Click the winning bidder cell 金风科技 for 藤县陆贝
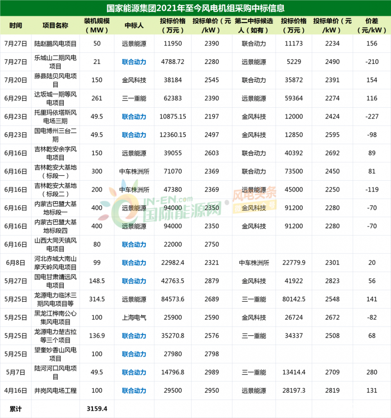Screen dimensions: 391x418 pyautogui.click(x=134, y=80)
